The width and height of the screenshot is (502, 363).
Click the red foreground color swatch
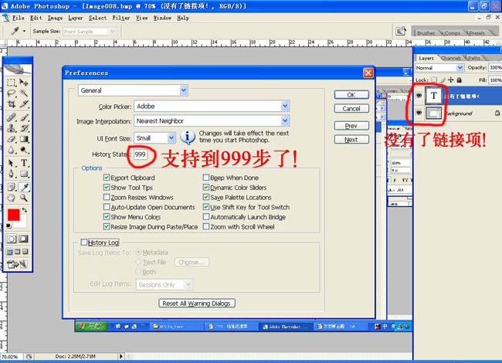(13, 215)
